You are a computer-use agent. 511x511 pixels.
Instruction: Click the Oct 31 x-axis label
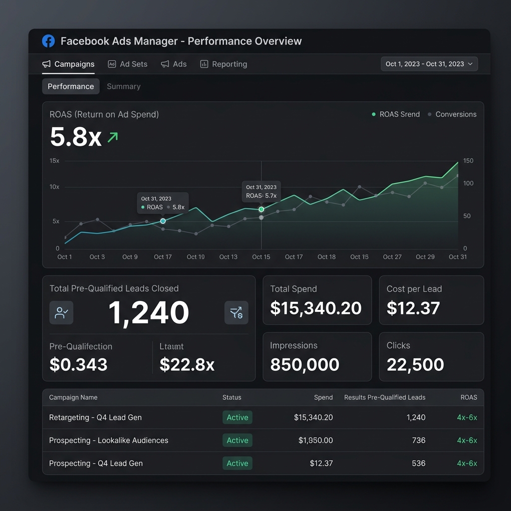(458, 257)
